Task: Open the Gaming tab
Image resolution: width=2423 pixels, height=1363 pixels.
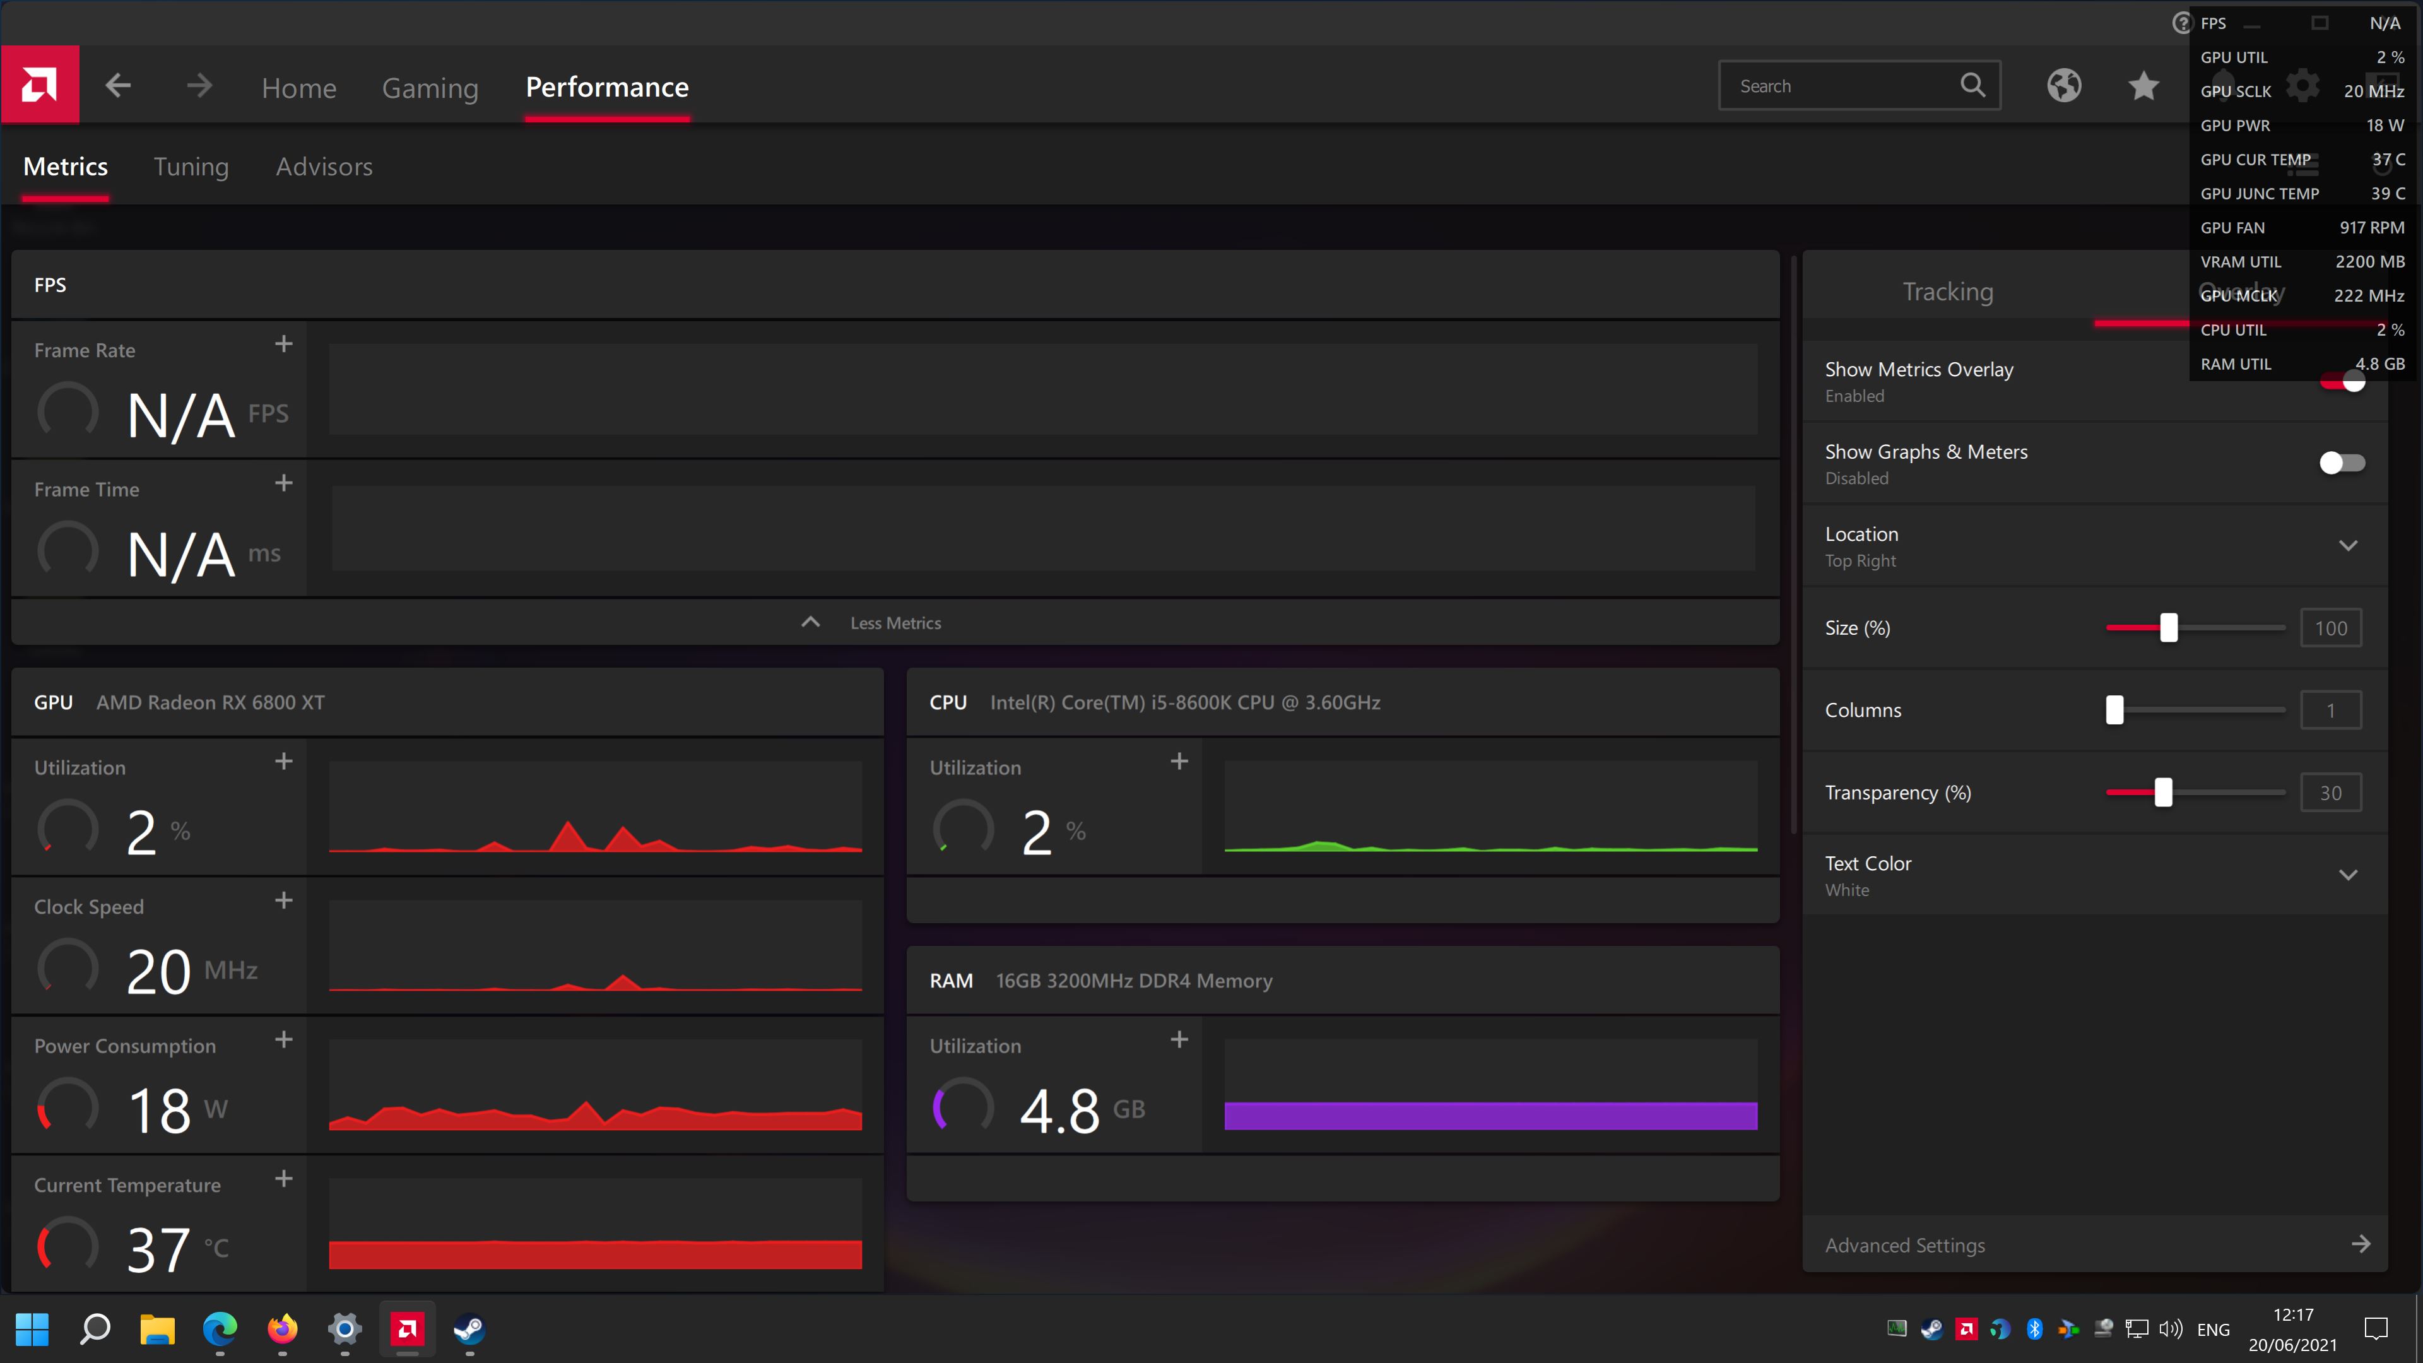Action: (x=430, y=88)
